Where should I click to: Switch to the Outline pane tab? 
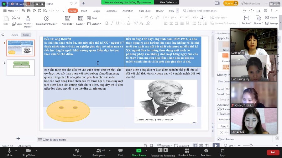(x=14, y=35)
